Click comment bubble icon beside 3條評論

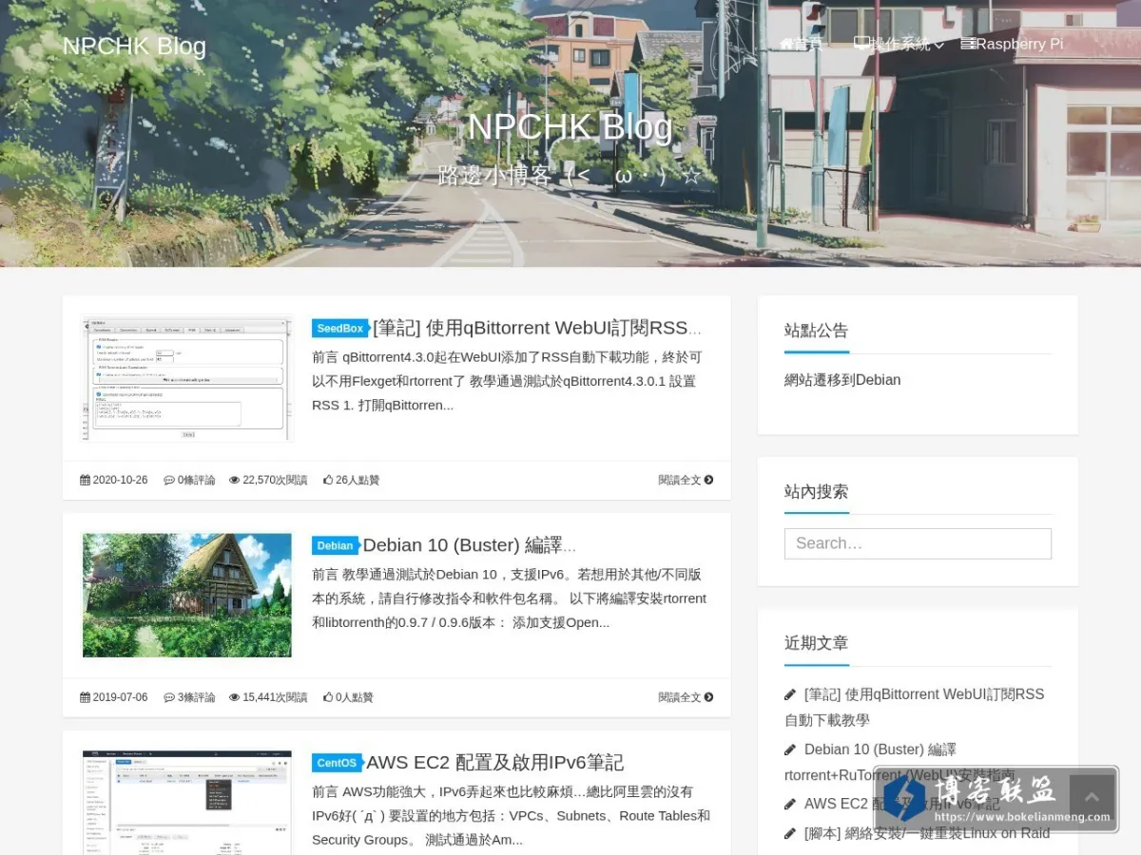pyautogui.click(x=169, y=697)
